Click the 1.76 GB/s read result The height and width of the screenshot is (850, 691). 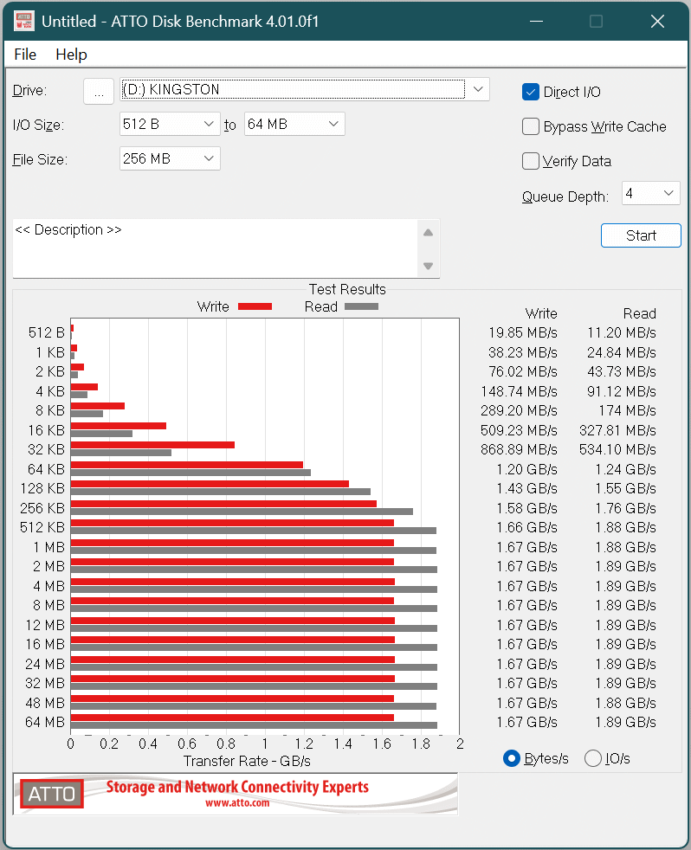coord(626,508)
